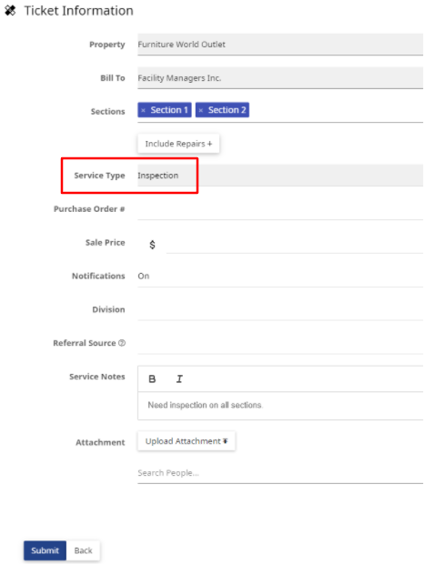Click the Sections label
The width and height of the screenshot is (424, 565).
[x=107, y=111]
